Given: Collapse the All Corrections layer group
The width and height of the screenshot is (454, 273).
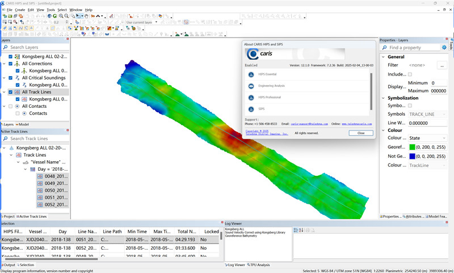Looking at the screenshot, I should [x=4, y=64].
